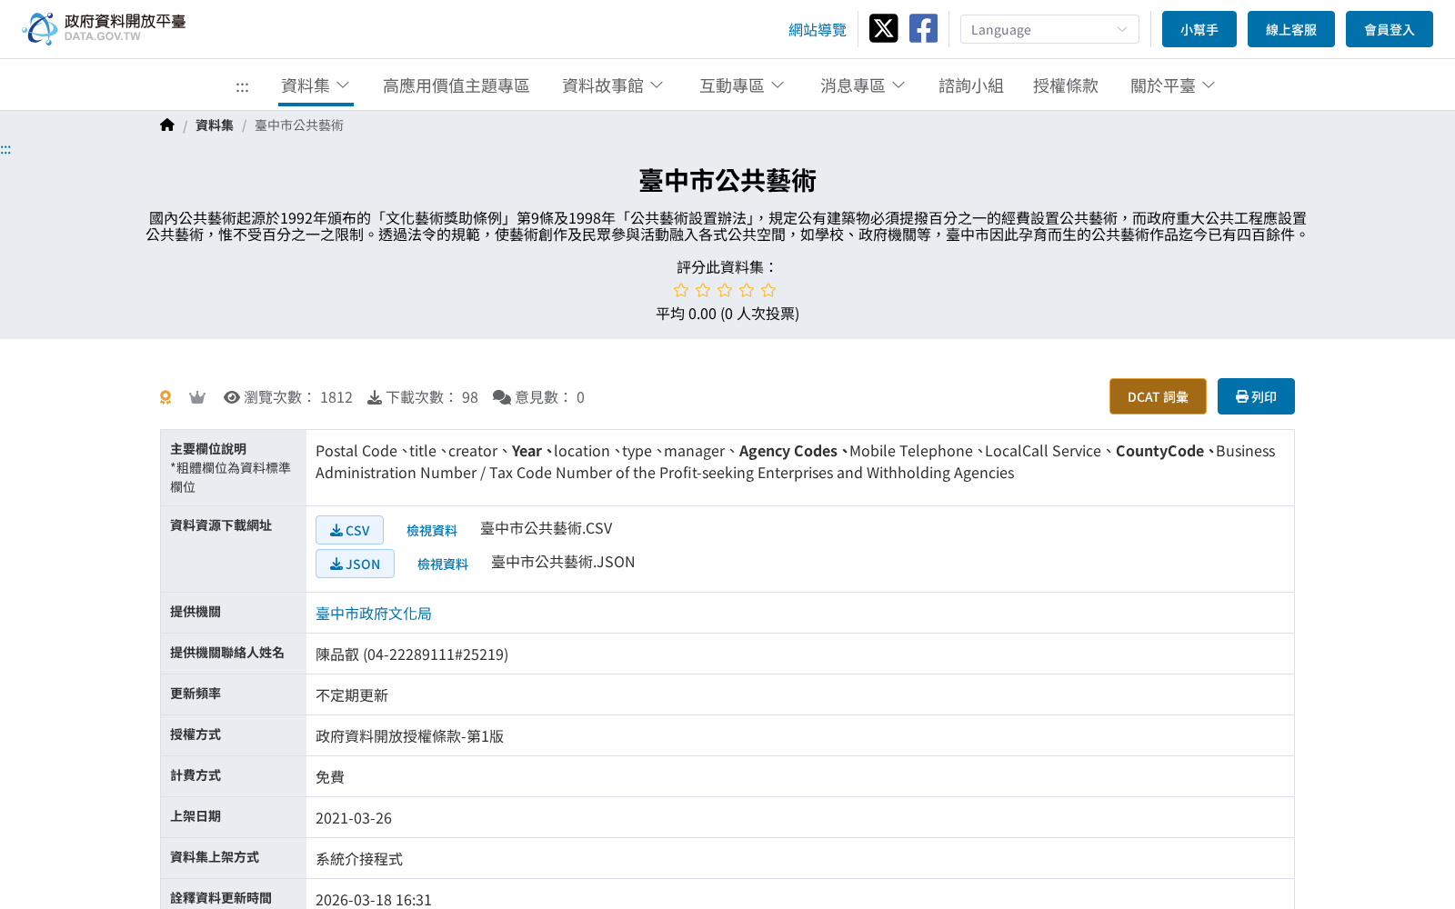
Task: Click the value 不定期更新
Action: [352, 695]
